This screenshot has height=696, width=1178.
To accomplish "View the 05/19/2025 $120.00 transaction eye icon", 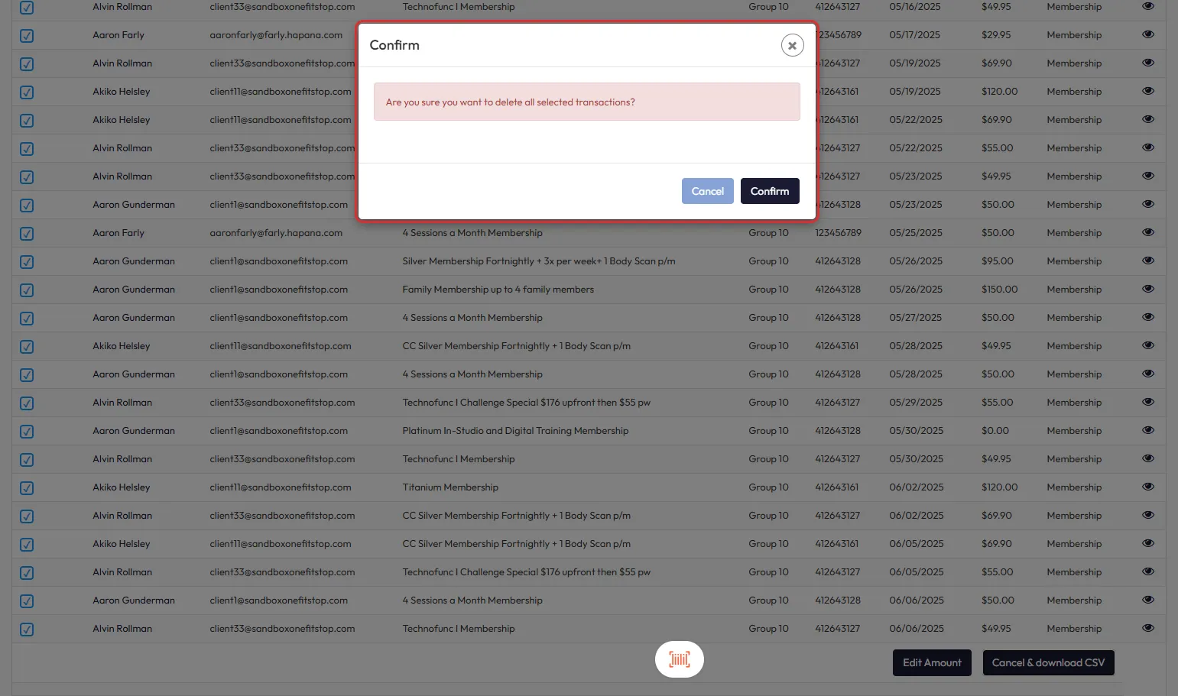I will (1147, 92).
